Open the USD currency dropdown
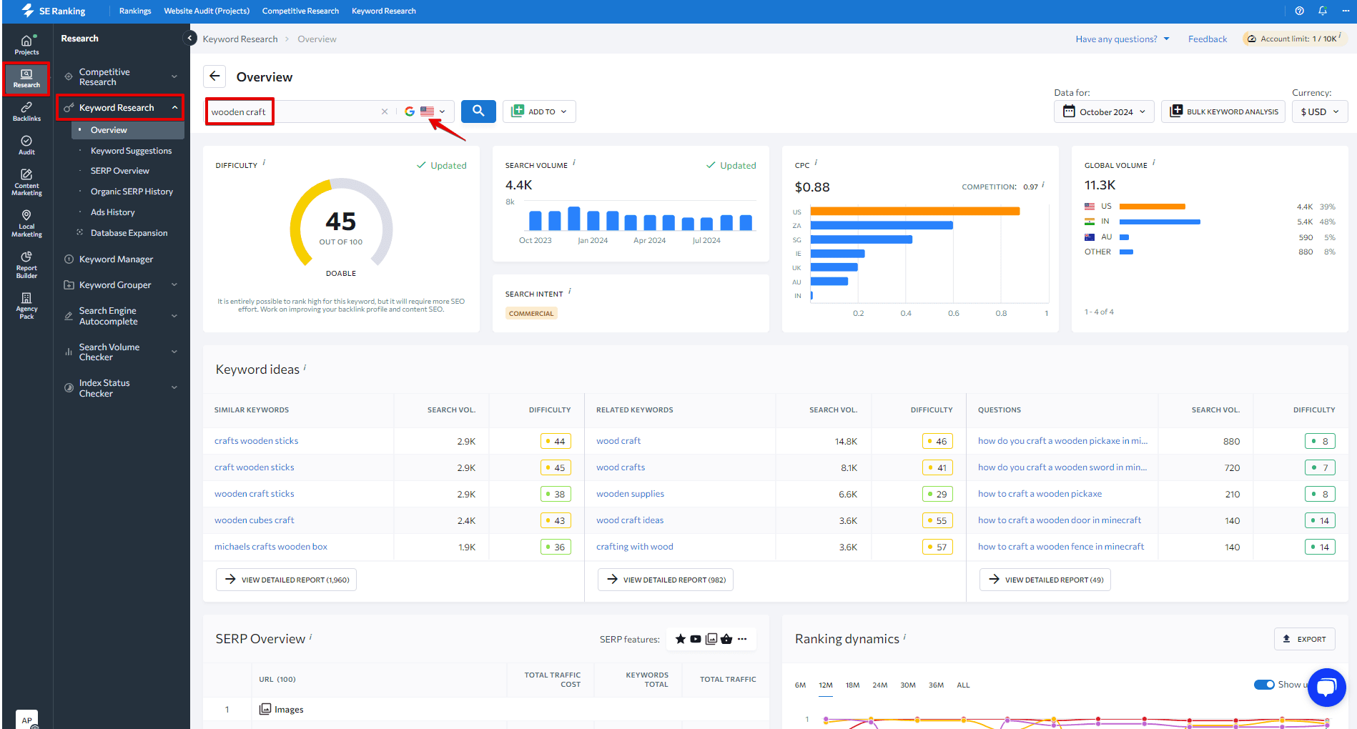Image resolution: width=1357 pixels, height=729 pixels. tap(1320, 111)
